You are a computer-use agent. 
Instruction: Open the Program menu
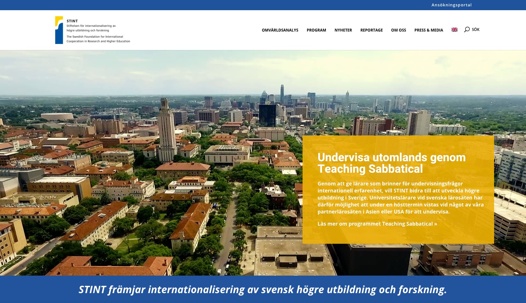pos(316,30)
